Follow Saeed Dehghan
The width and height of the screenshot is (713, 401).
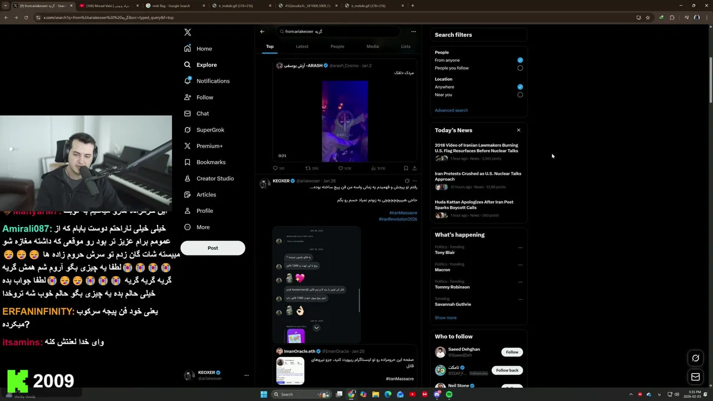(x=512, y=352)
